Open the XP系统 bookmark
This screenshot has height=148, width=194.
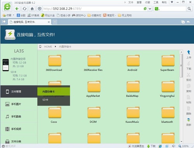33,15
